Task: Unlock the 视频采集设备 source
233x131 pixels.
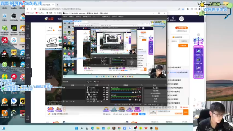Action: (107, 92)
